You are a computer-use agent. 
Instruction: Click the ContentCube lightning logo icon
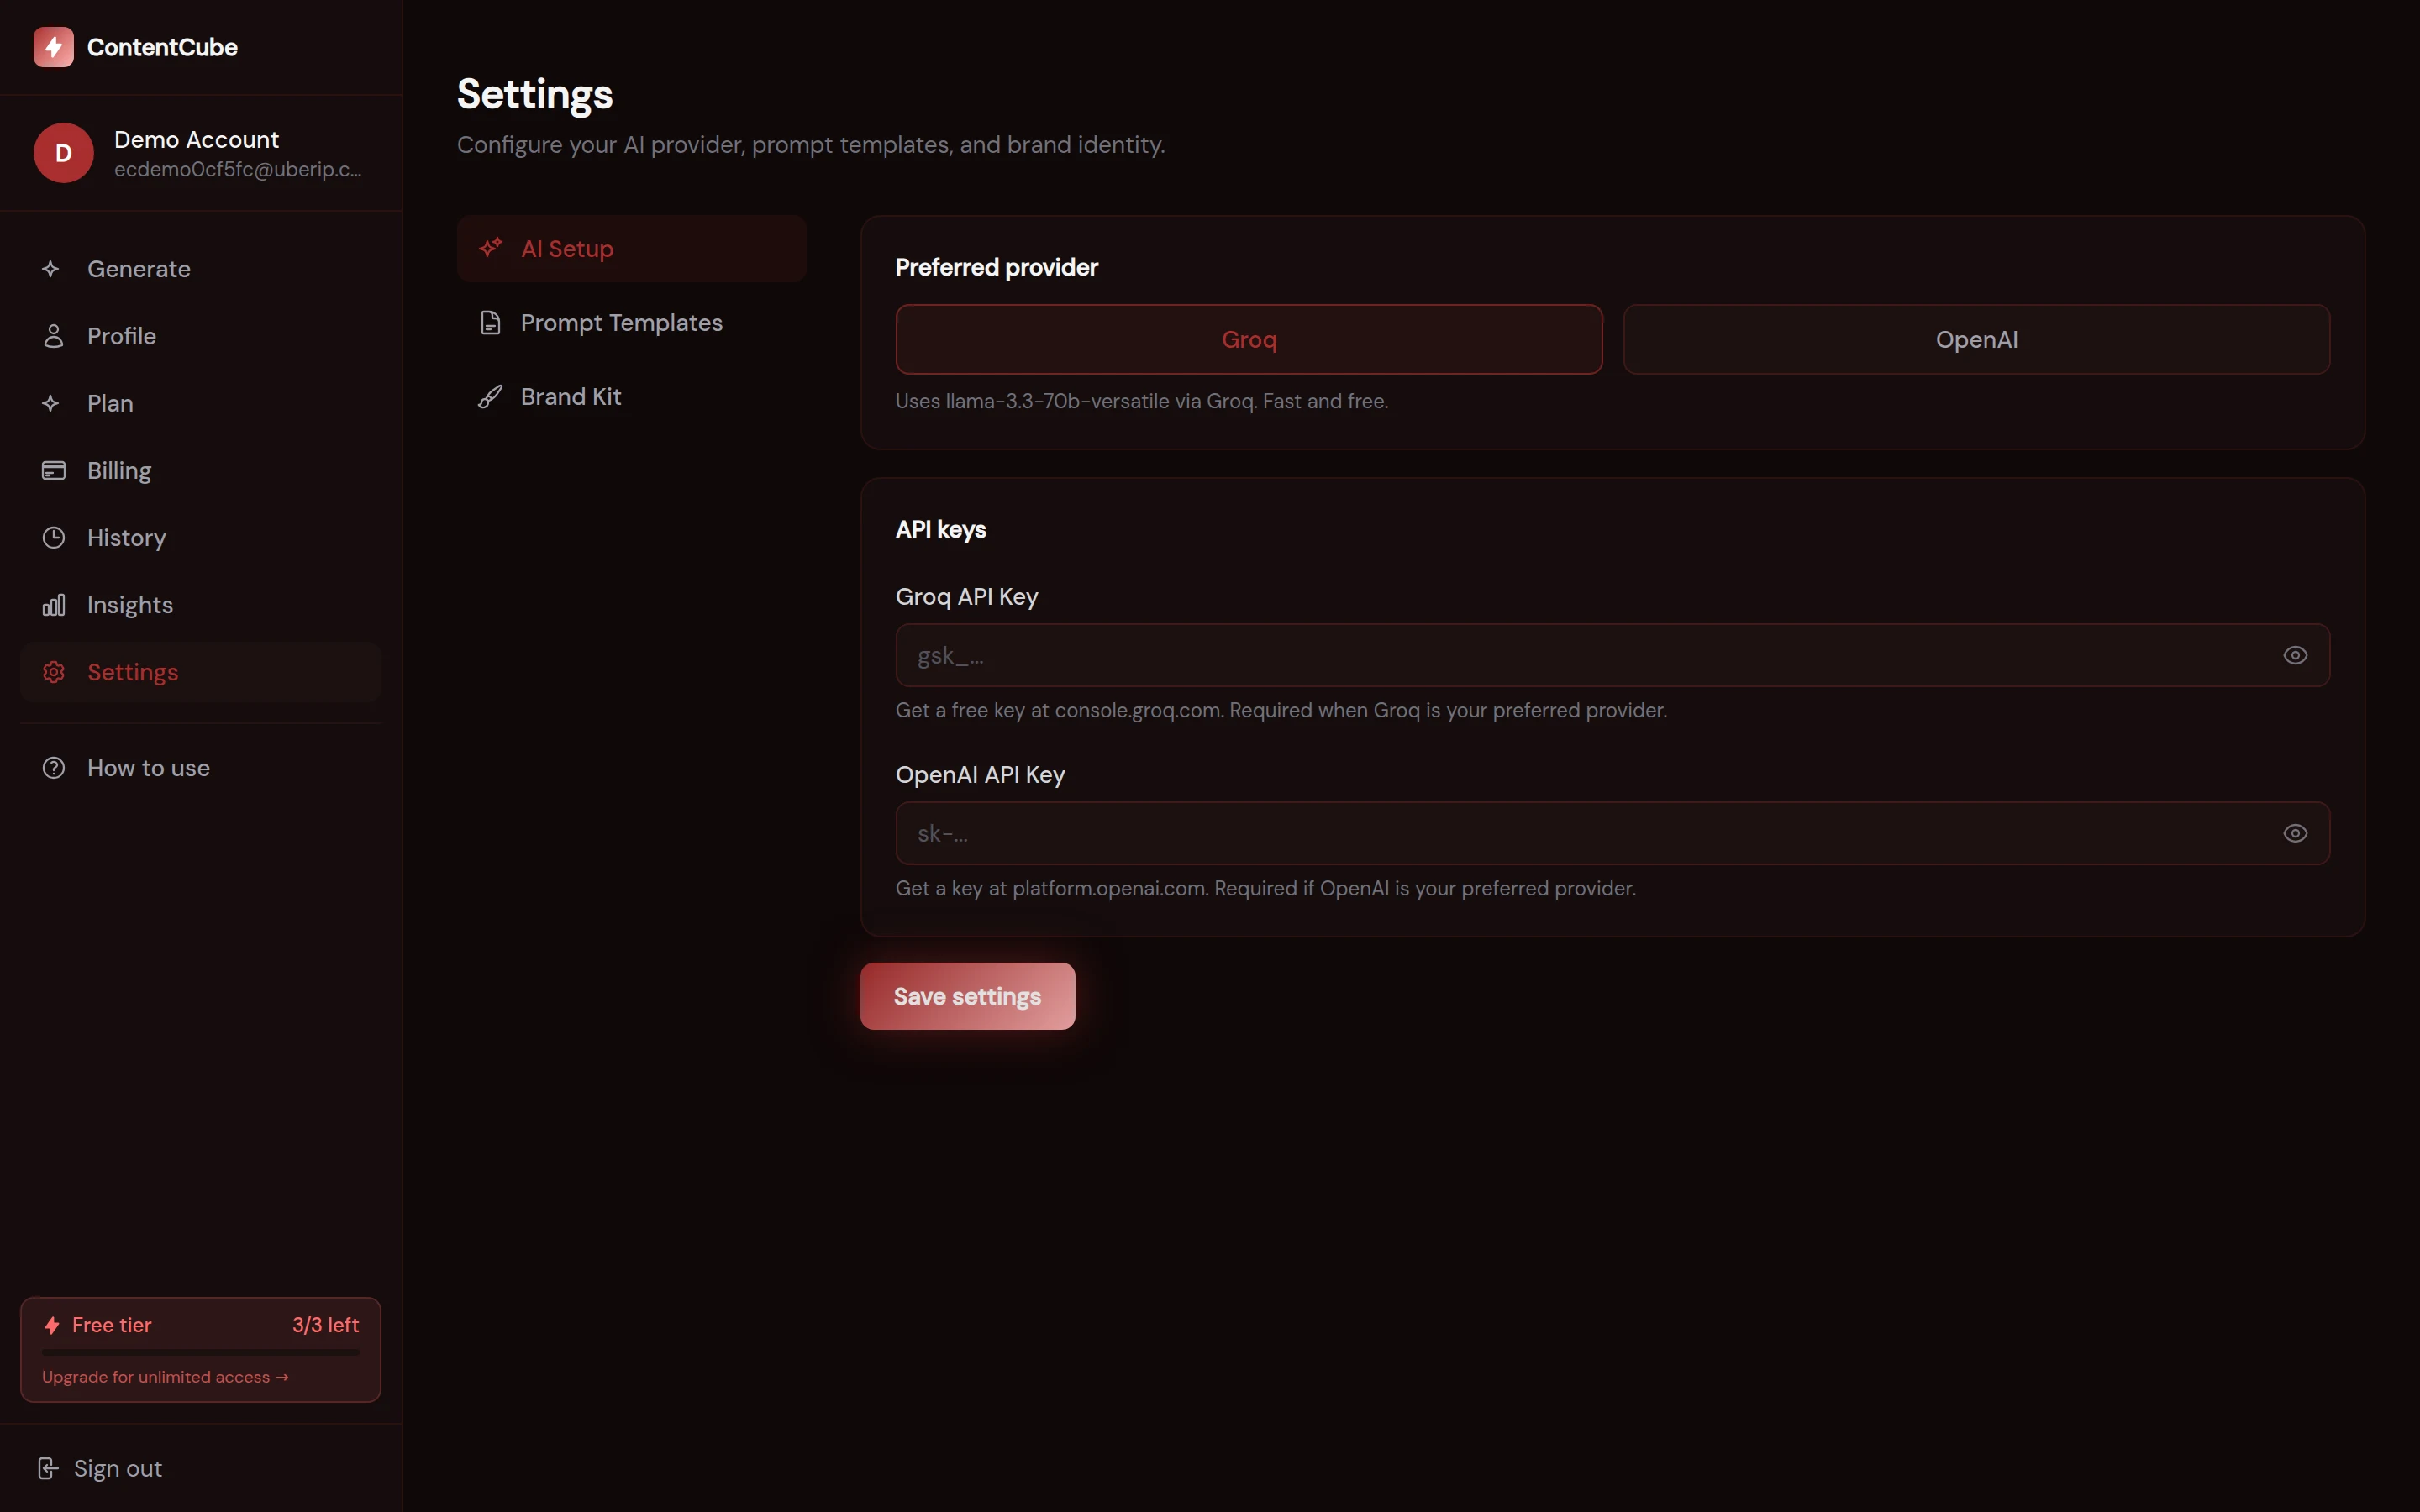coord(53,47)
